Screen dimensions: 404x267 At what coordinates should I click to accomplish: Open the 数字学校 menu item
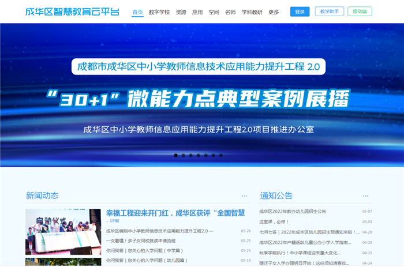pyautogui.click(x=159, y=12)
